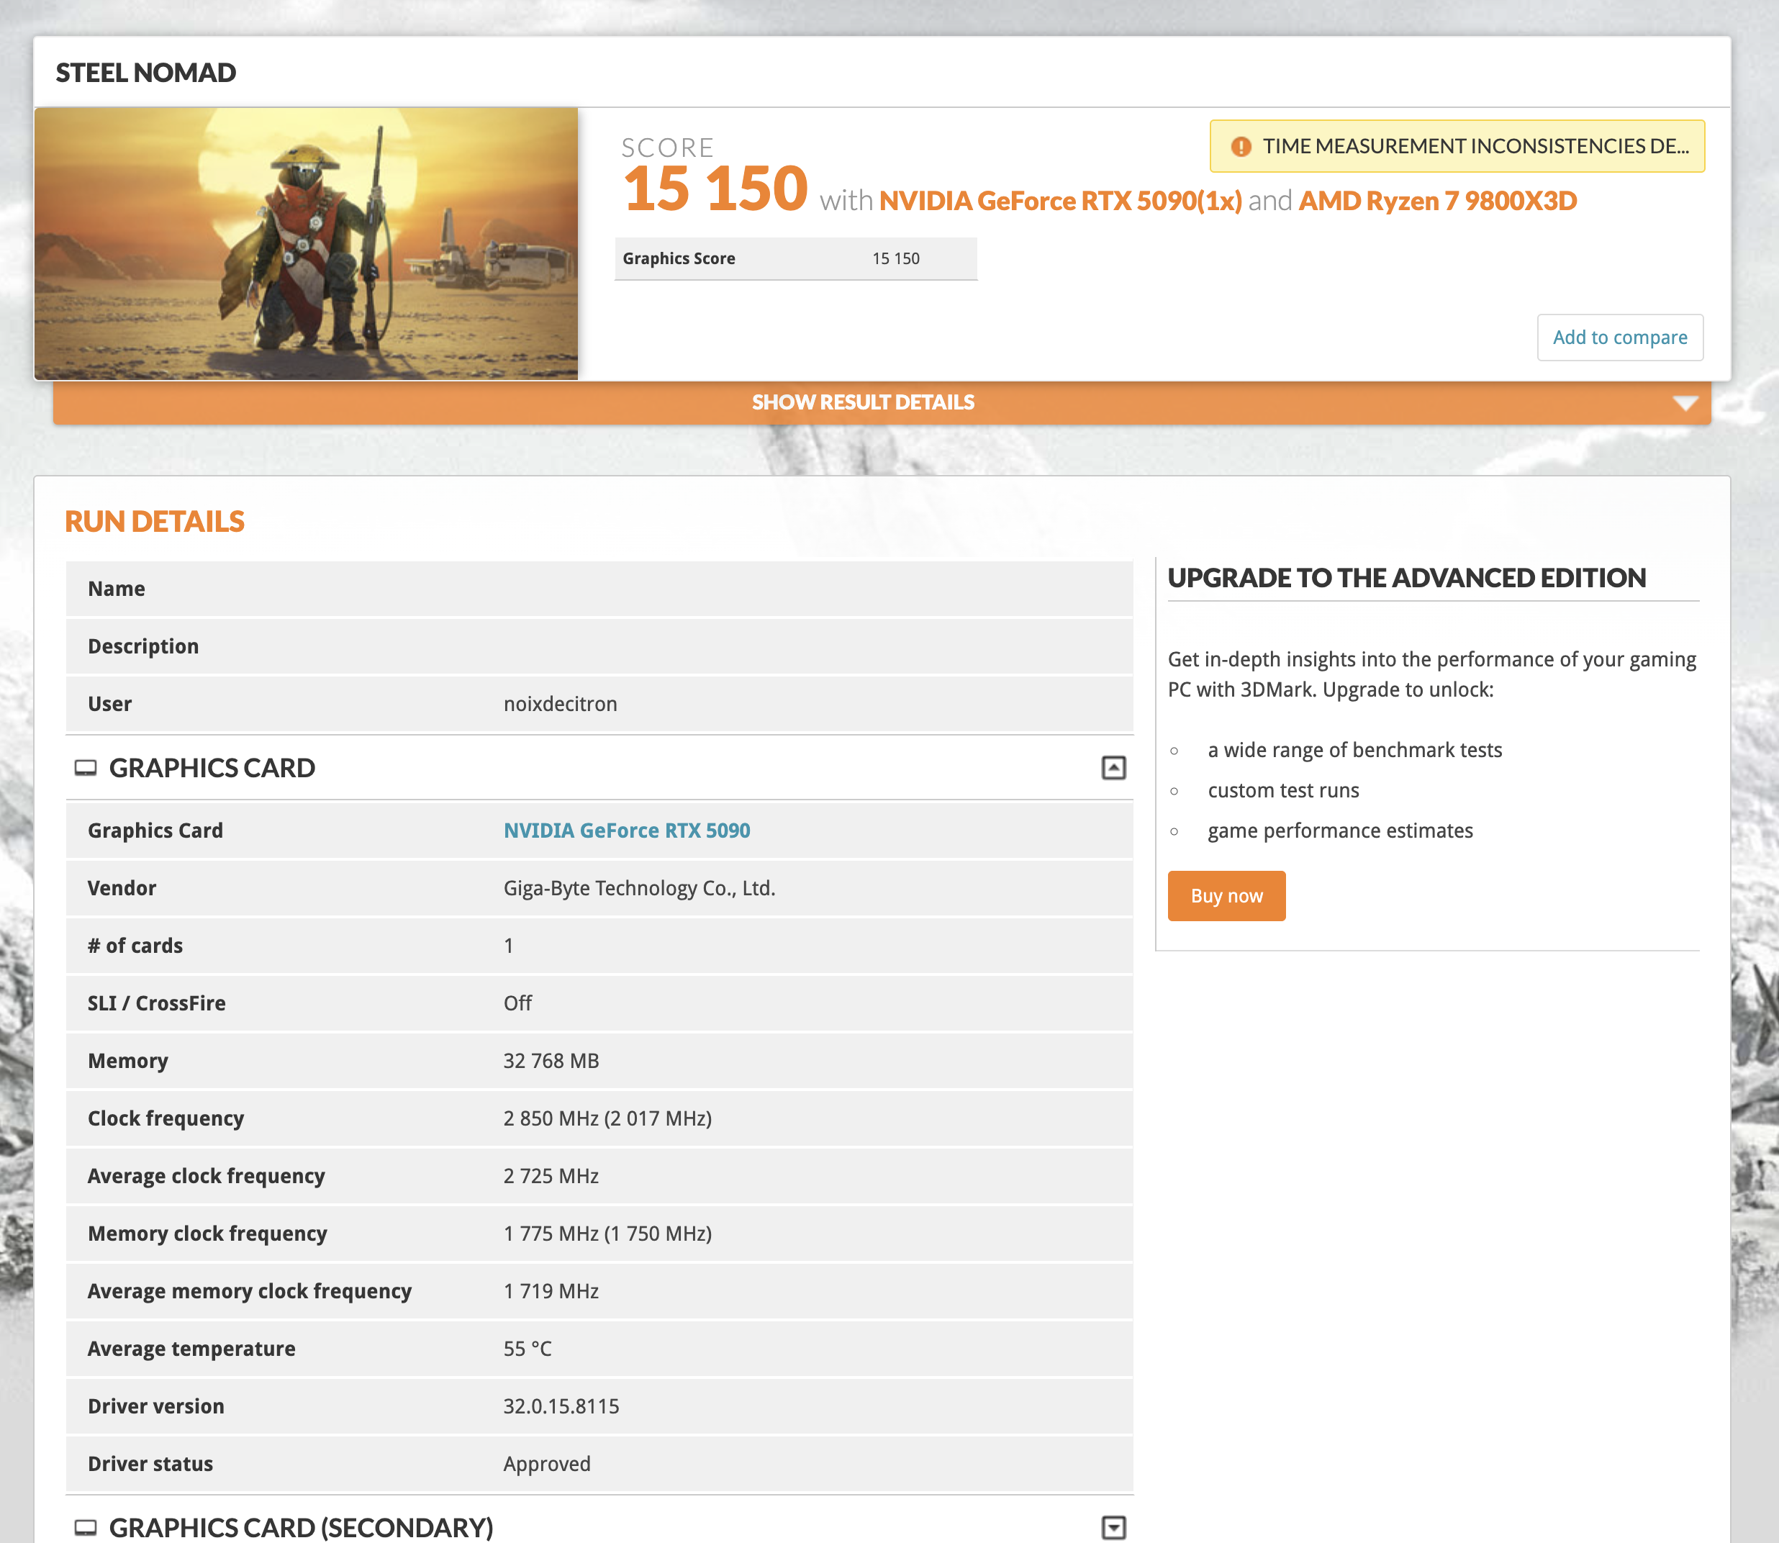Screen dimensions: 1779x1543
Task: Click the Show Result Details bar
Action: click(863, 403)
